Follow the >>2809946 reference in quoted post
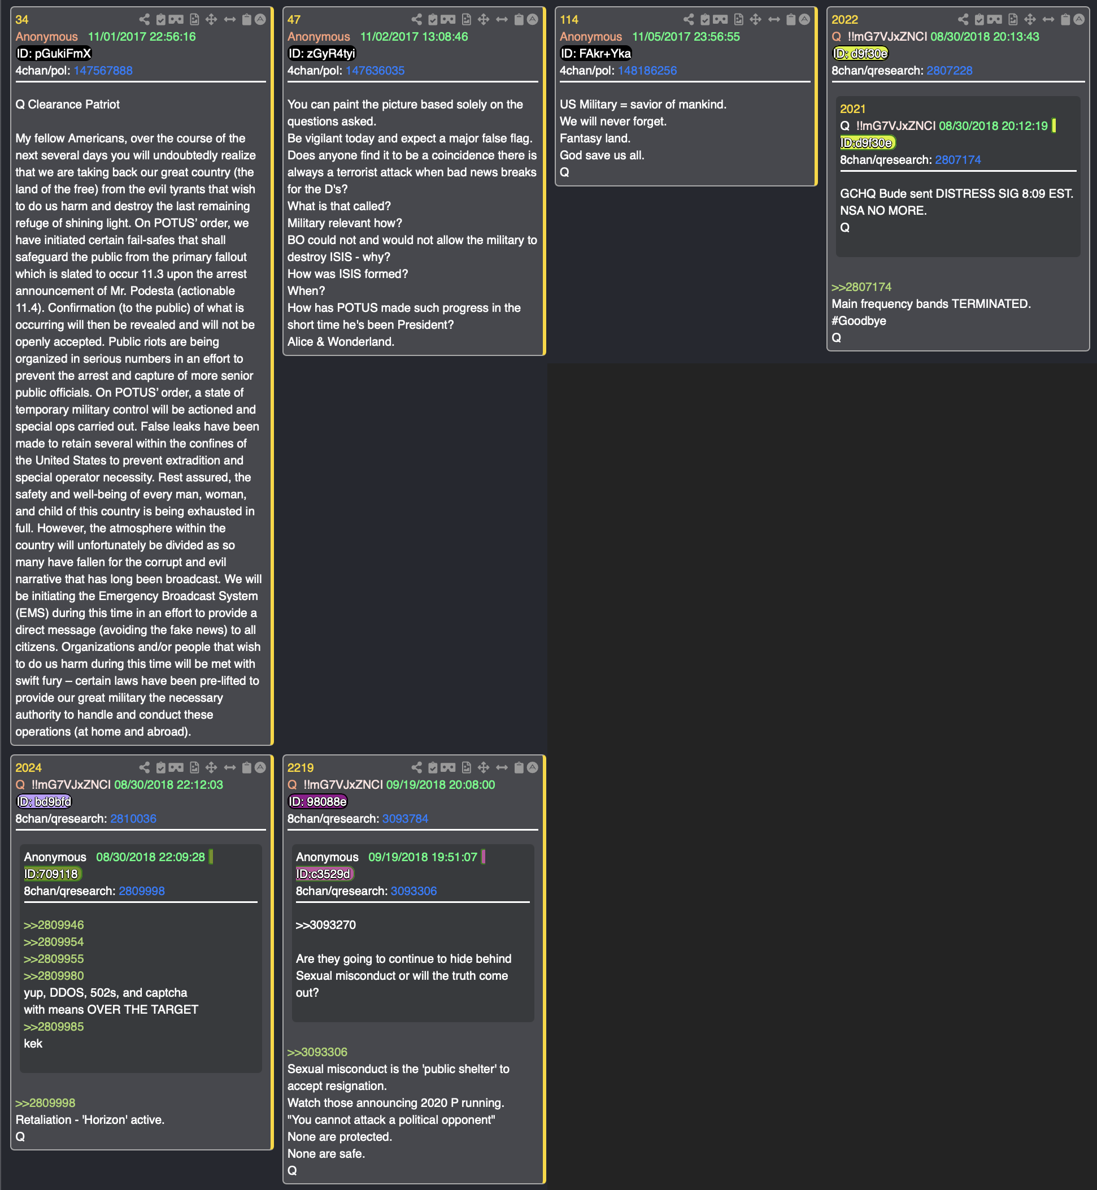1097x1190 pixels. [54, 925]
